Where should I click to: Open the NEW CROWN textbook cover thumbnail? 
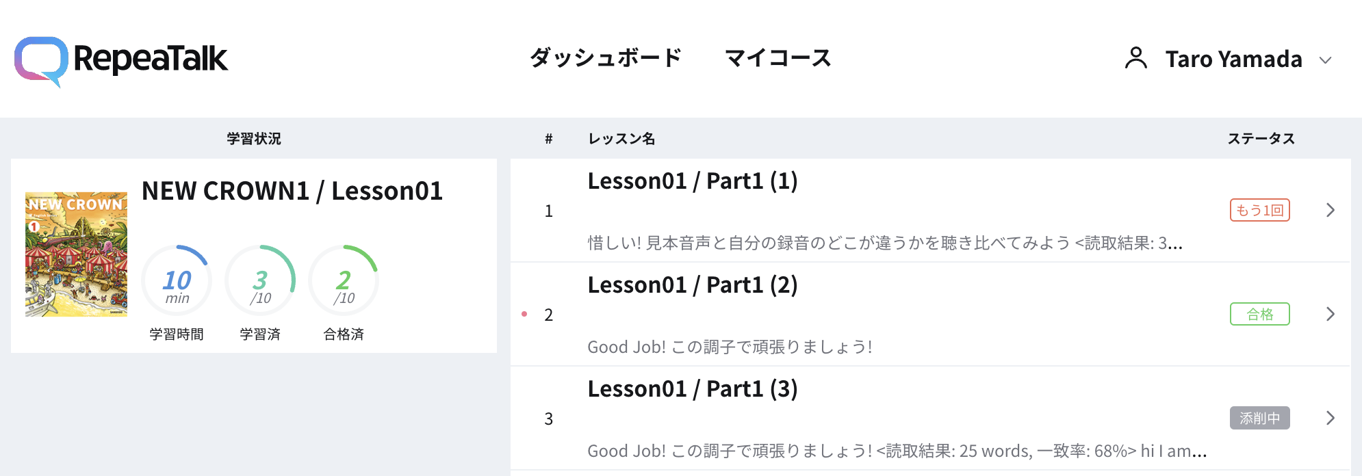[76, 254]
